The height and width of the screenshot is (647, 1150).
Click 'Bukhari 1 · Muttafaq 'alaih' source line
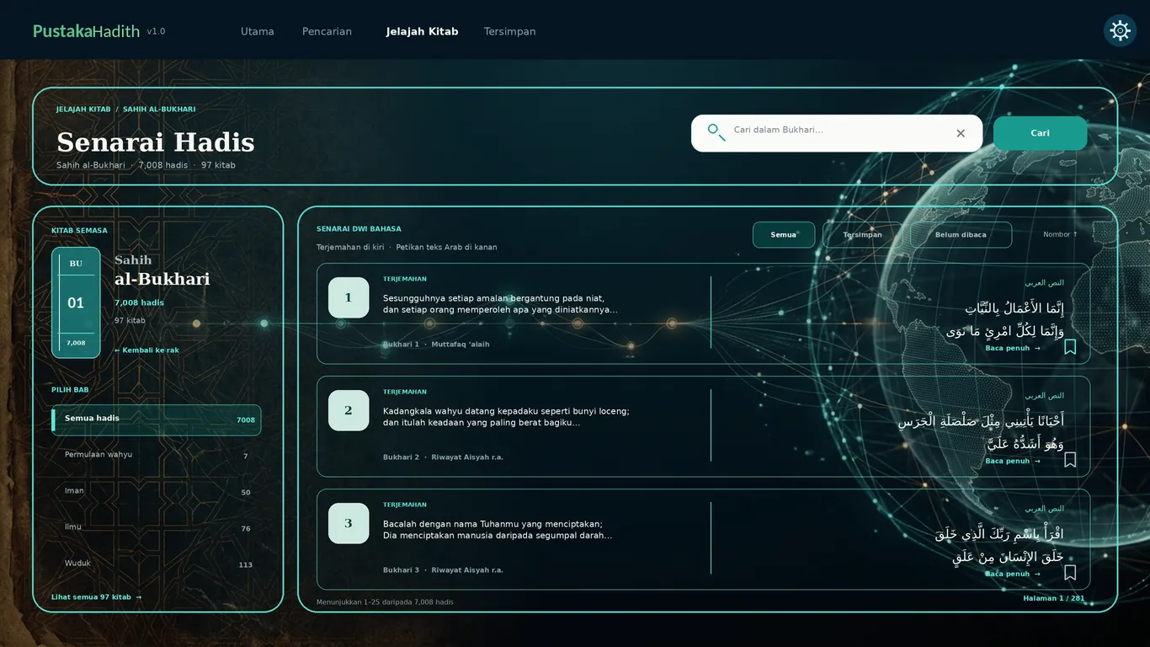click(x=436, y=345)
